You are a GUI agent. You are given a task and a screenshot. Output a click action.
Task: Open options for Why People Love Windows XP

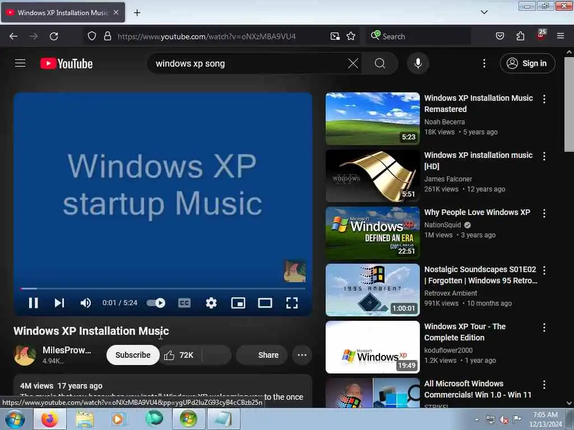(544, 213)
